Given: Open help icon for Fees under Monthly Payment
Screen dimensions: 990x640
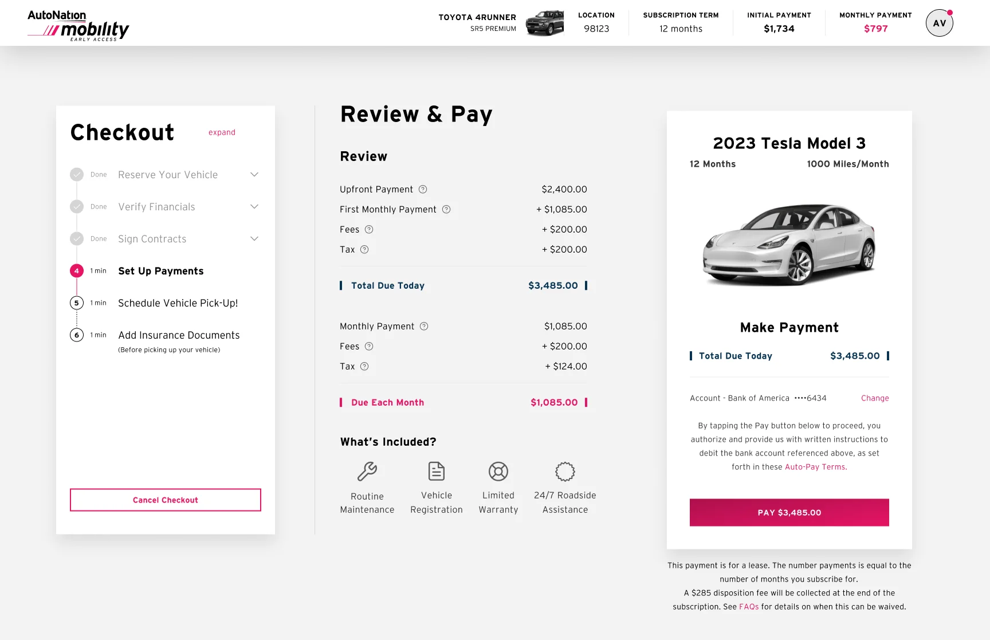Looking at the screenshot, I should 369,347.
